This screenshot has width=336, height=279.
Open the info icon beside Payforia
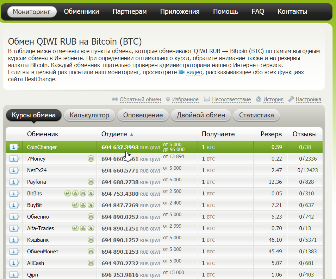(x=14, y=182)
